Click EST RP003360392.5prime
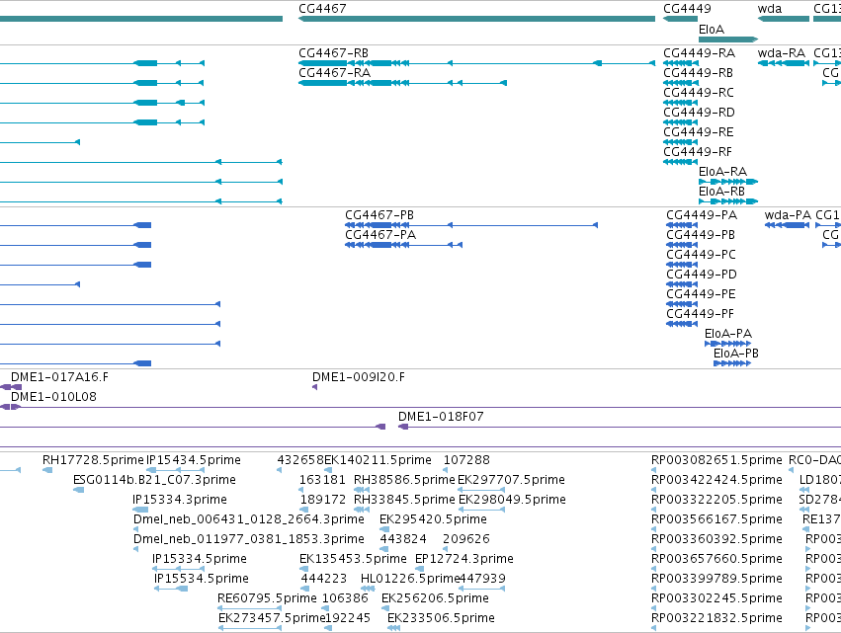Viewport: 841px width, 633px height. (x=654, y=549)
